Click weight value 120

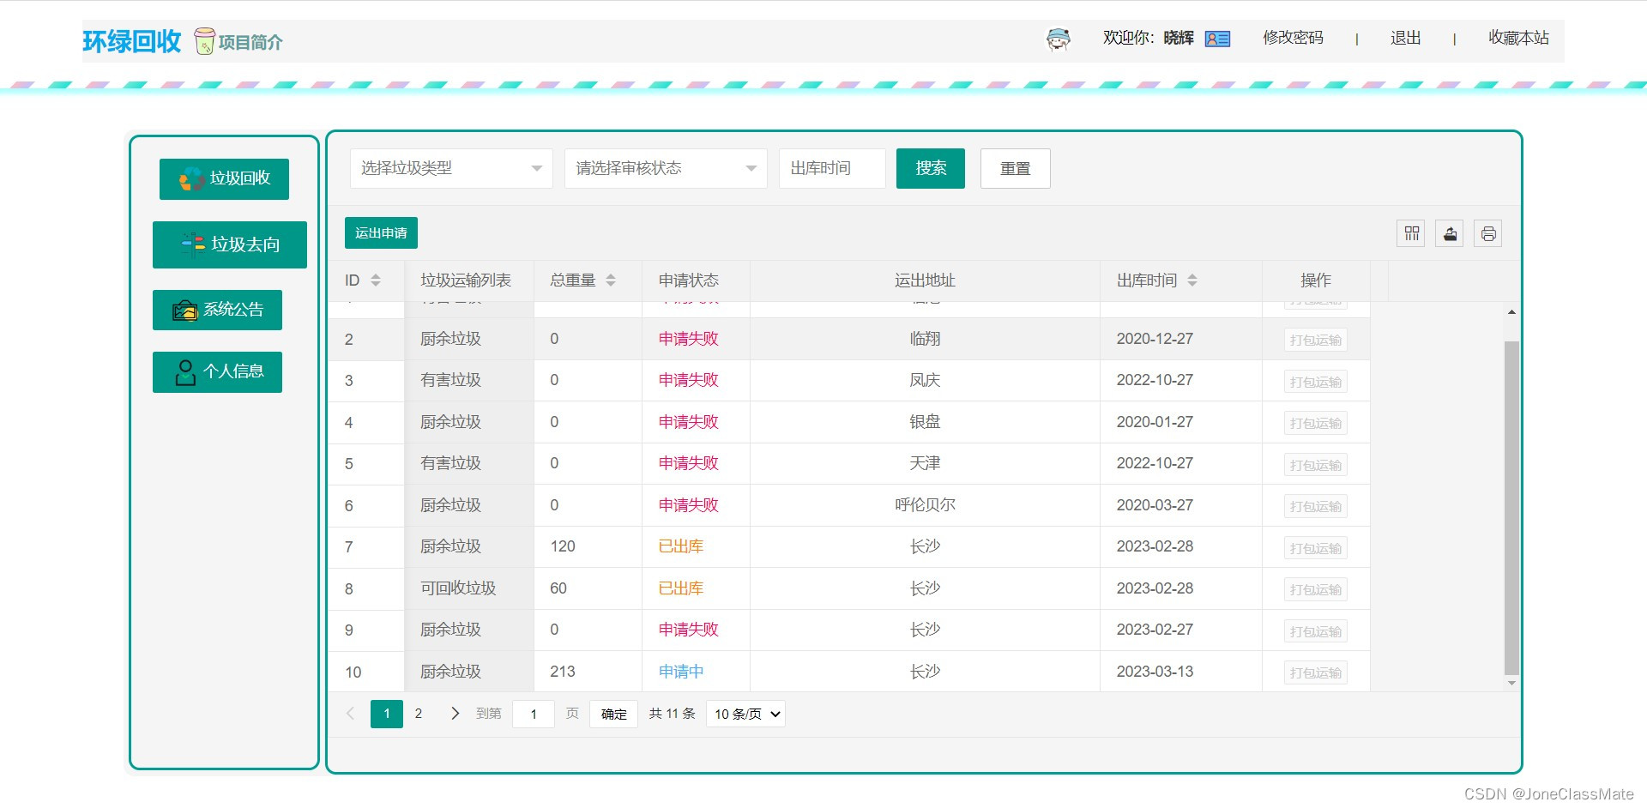563,546
